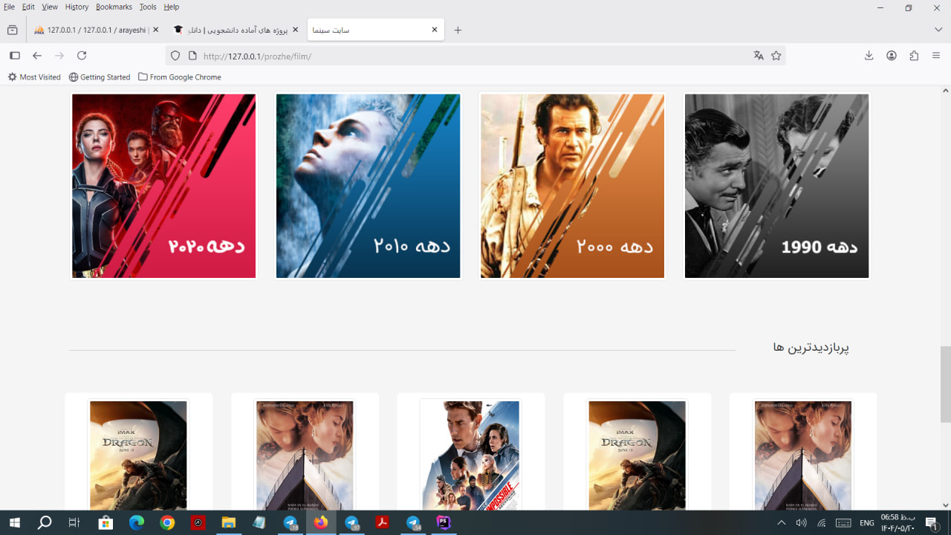The height and width of the screenshot is (535, 951).
Task: Reload the page with the refresh icon
Action: click(82, 56)
